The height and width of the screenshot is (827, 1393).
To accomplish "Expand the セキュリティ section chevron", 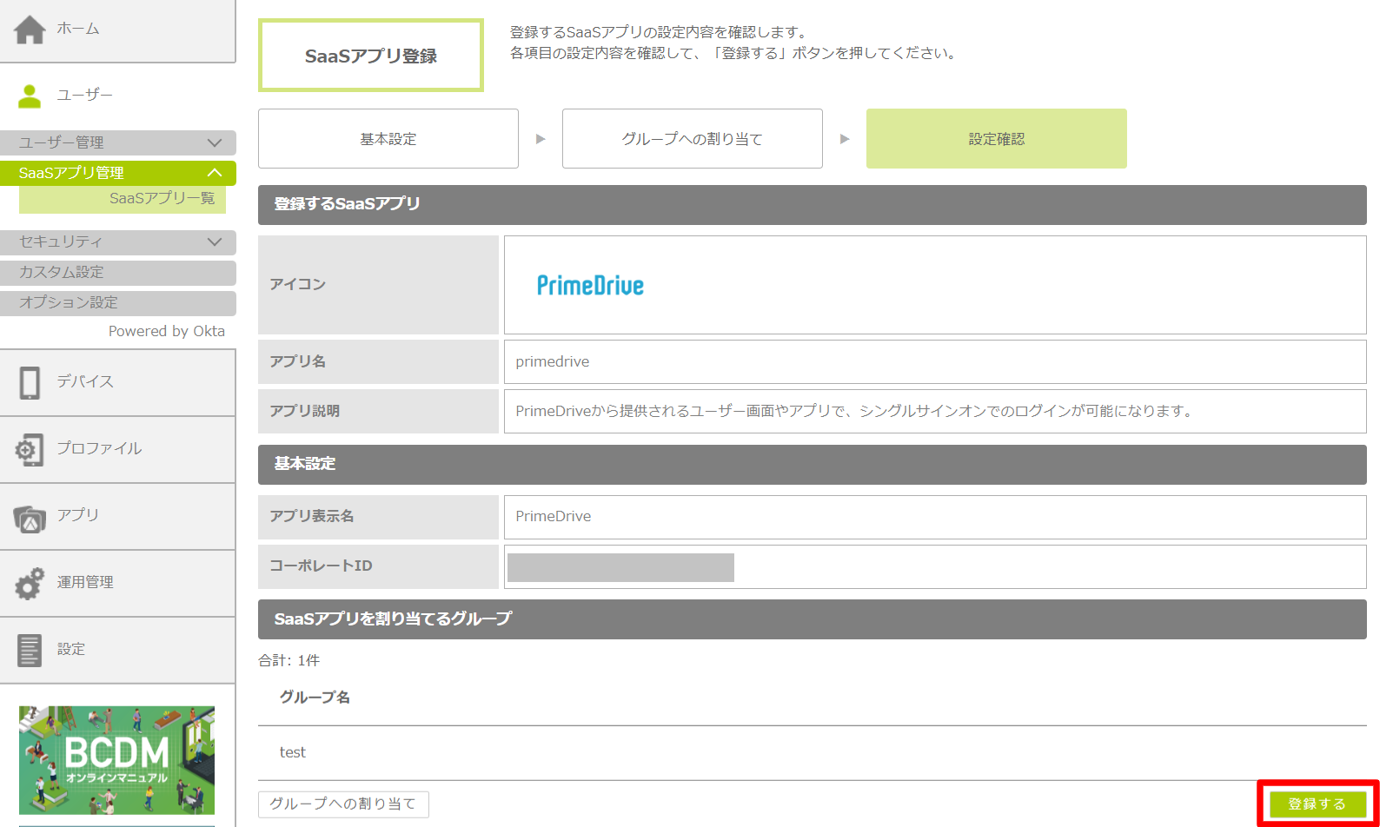I will pyautogui.click(x=215, y=241).
